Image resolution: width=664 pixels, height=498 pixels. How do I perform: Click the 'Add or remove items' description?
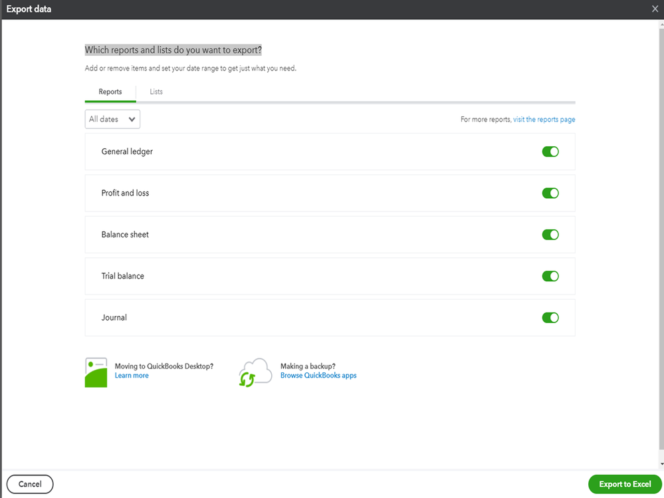(x=191, y=68)
